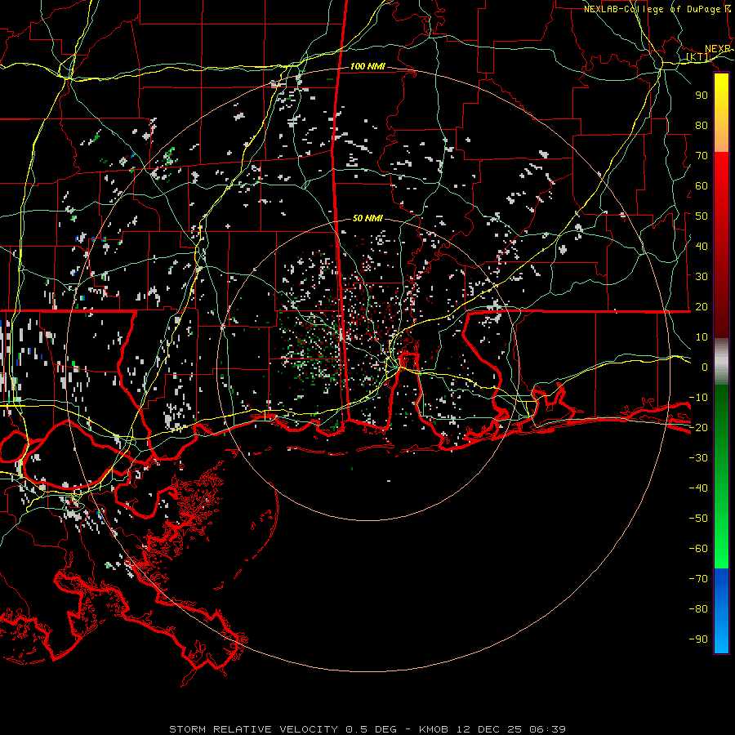Image resolution: width=735 pixels, height=735 pixels.
Task: Click the -10 value on velocity scale
Action: point(698,398)
